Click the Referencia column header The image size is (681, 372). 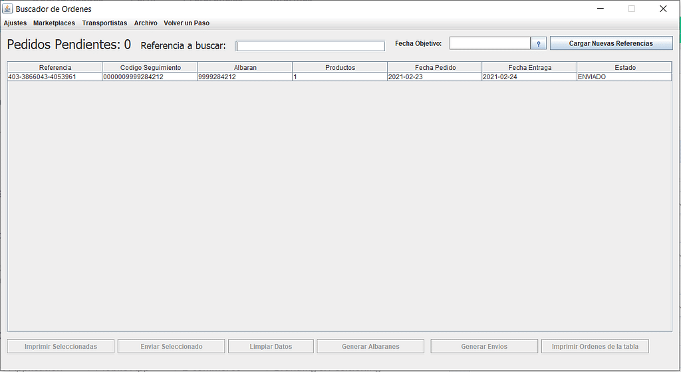[55, 67]
